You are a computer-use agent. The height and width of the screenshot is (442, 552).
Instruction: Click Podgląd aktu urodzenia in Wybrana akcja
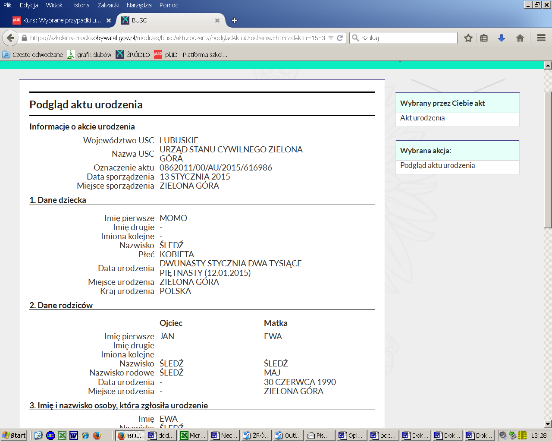tap(437, 165)
